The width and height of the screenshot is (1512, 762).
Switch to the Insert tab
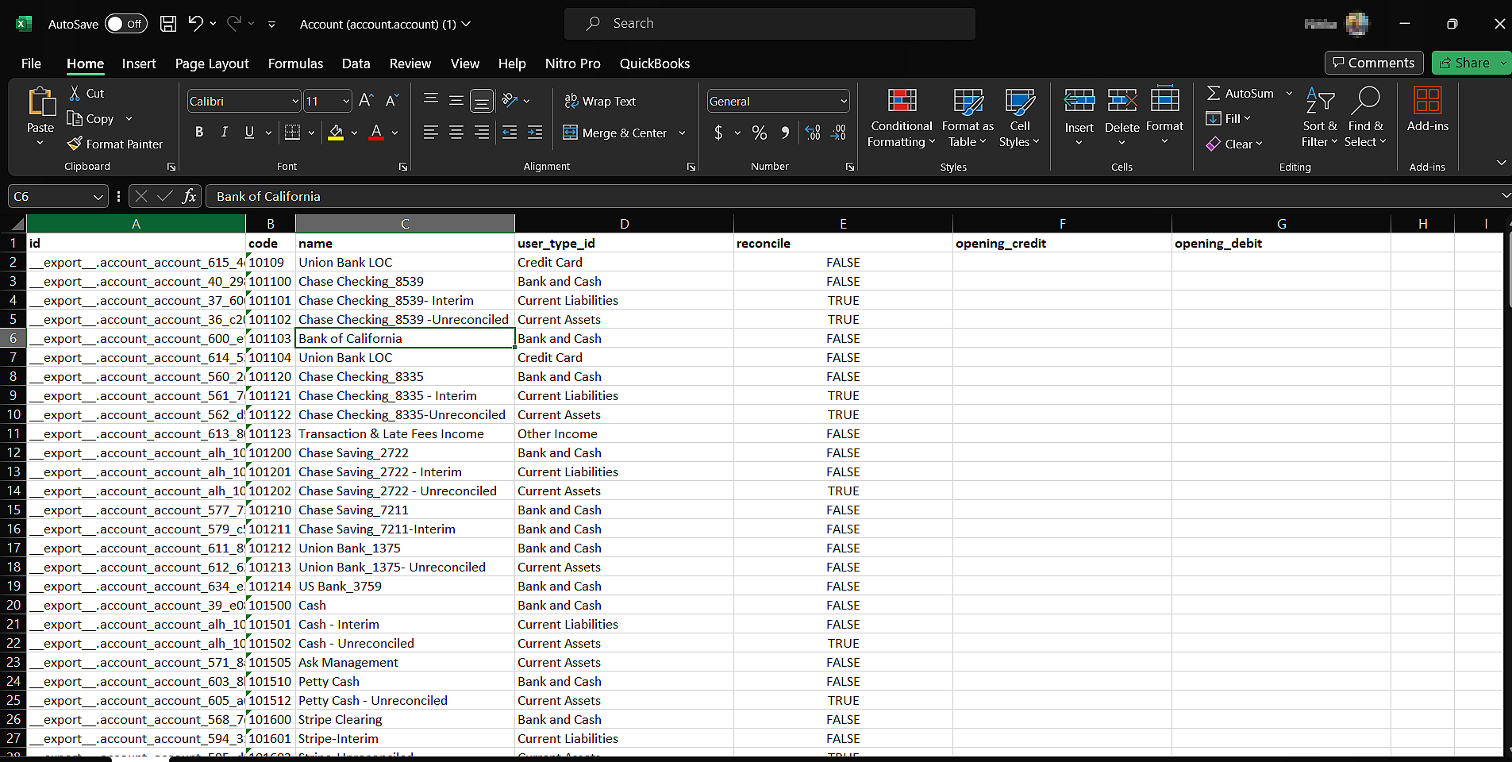(139, 63)
